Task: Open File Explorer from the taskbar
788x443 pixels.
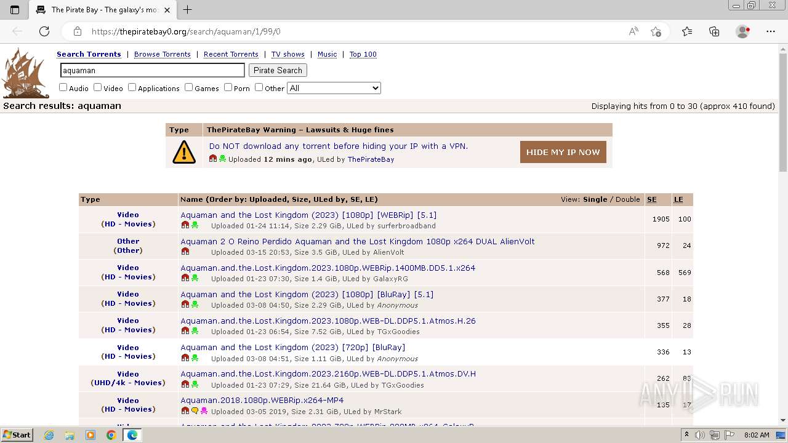Action: click(x=70, y=435)
